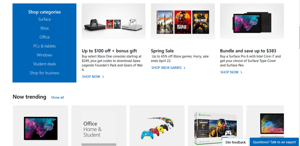This screenshot has height=146, width=300.
Task: Open the Office category link
Action: (x=44, y=37)
